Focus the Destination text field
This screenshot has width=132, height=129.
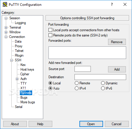tap(100, 77)
